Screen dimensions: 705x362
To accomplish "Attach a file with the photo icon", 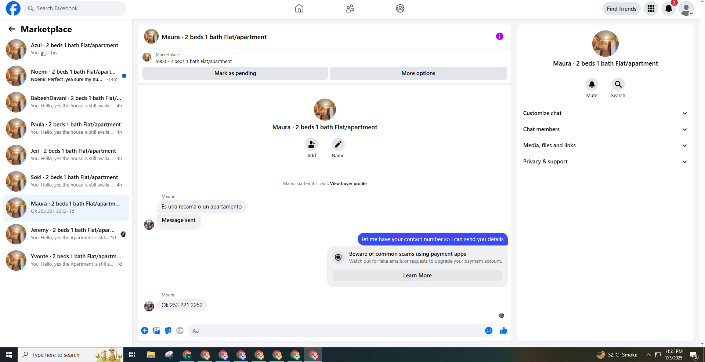I will pos(157,330).
